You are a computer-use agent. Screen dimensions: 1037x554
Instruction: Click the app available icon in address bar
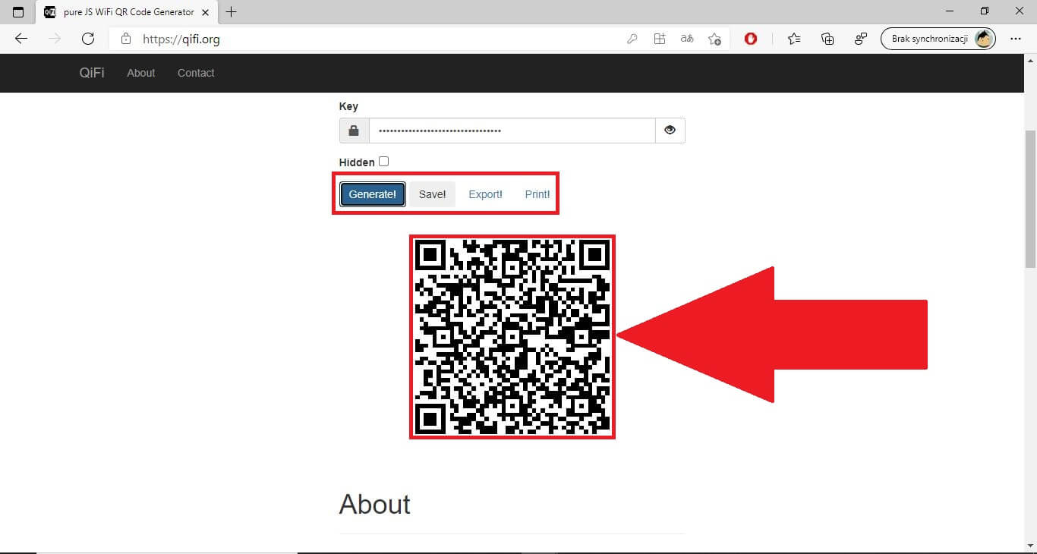[660, 39]
